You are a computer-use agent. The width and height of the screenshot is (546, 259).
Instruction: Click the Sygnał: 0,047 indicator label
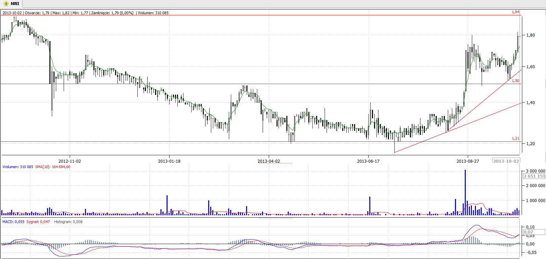tap(38, 222)
